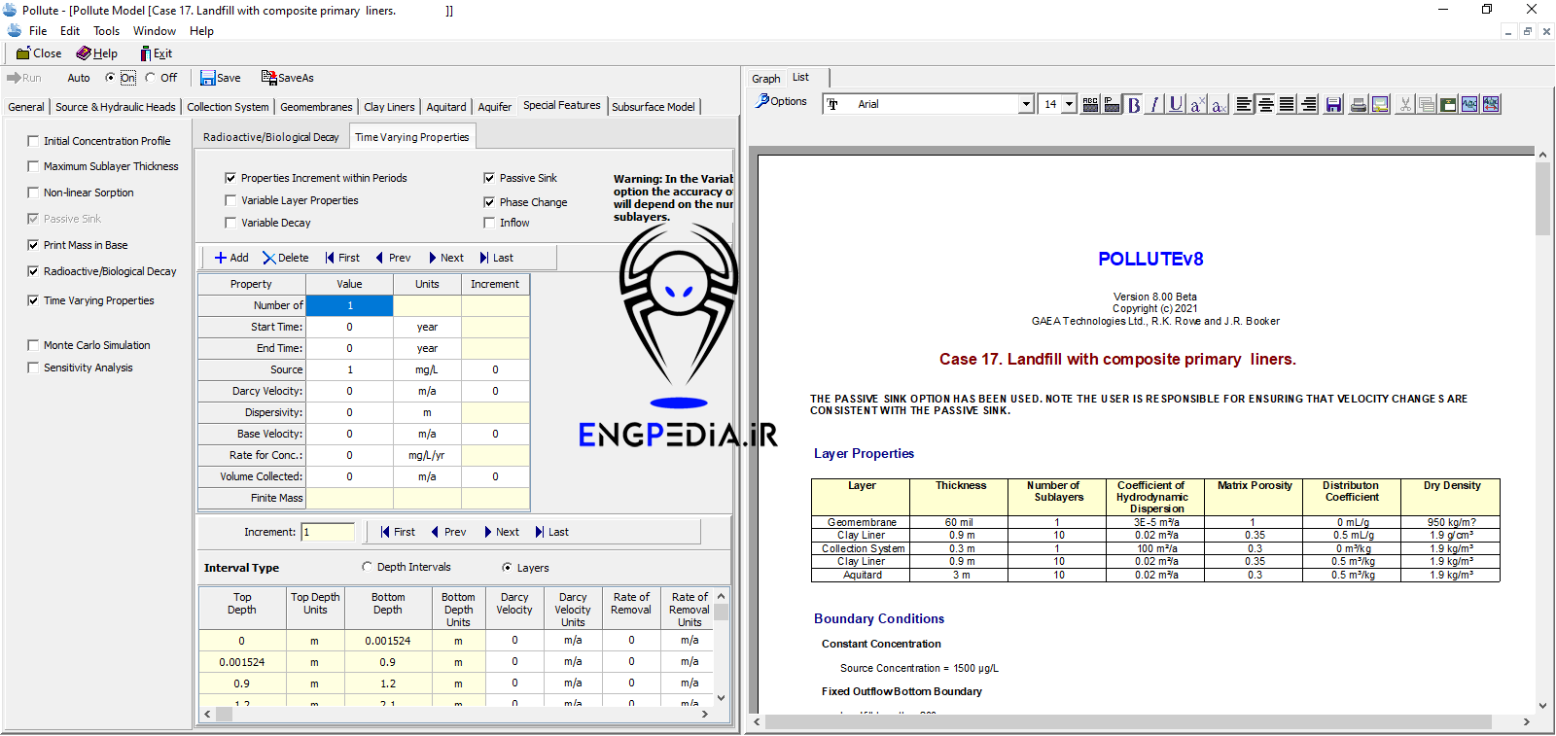Viewport: 1556px width, 736px height.
Task: Open the Window menu
Action: pos(155,31)
